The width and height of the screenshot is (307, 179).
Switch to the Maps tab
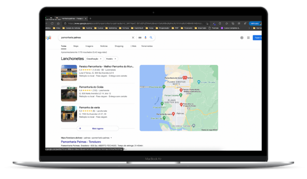pos(76,46)
